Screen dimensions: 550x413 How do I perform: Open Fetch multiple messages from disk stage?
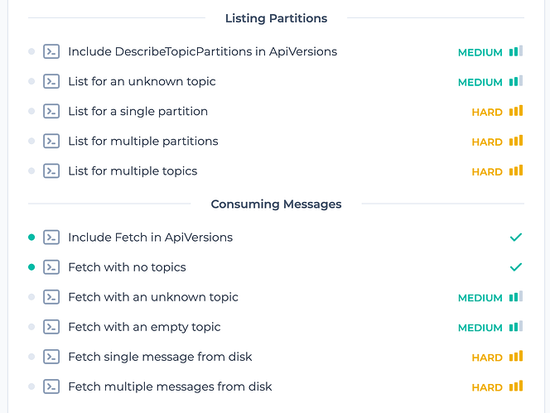(x=170, y=387)
